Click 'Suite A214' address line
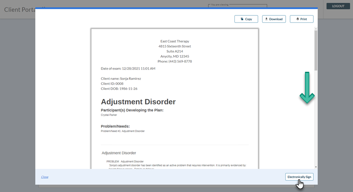The height and width of the screenshot is (192, 353). click(x=175, y=52)
